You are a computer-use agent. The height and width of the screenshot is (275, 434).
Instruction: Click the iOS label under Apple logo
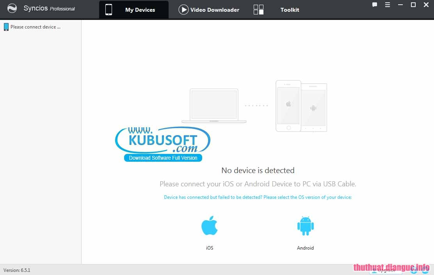tap(210, 248)
